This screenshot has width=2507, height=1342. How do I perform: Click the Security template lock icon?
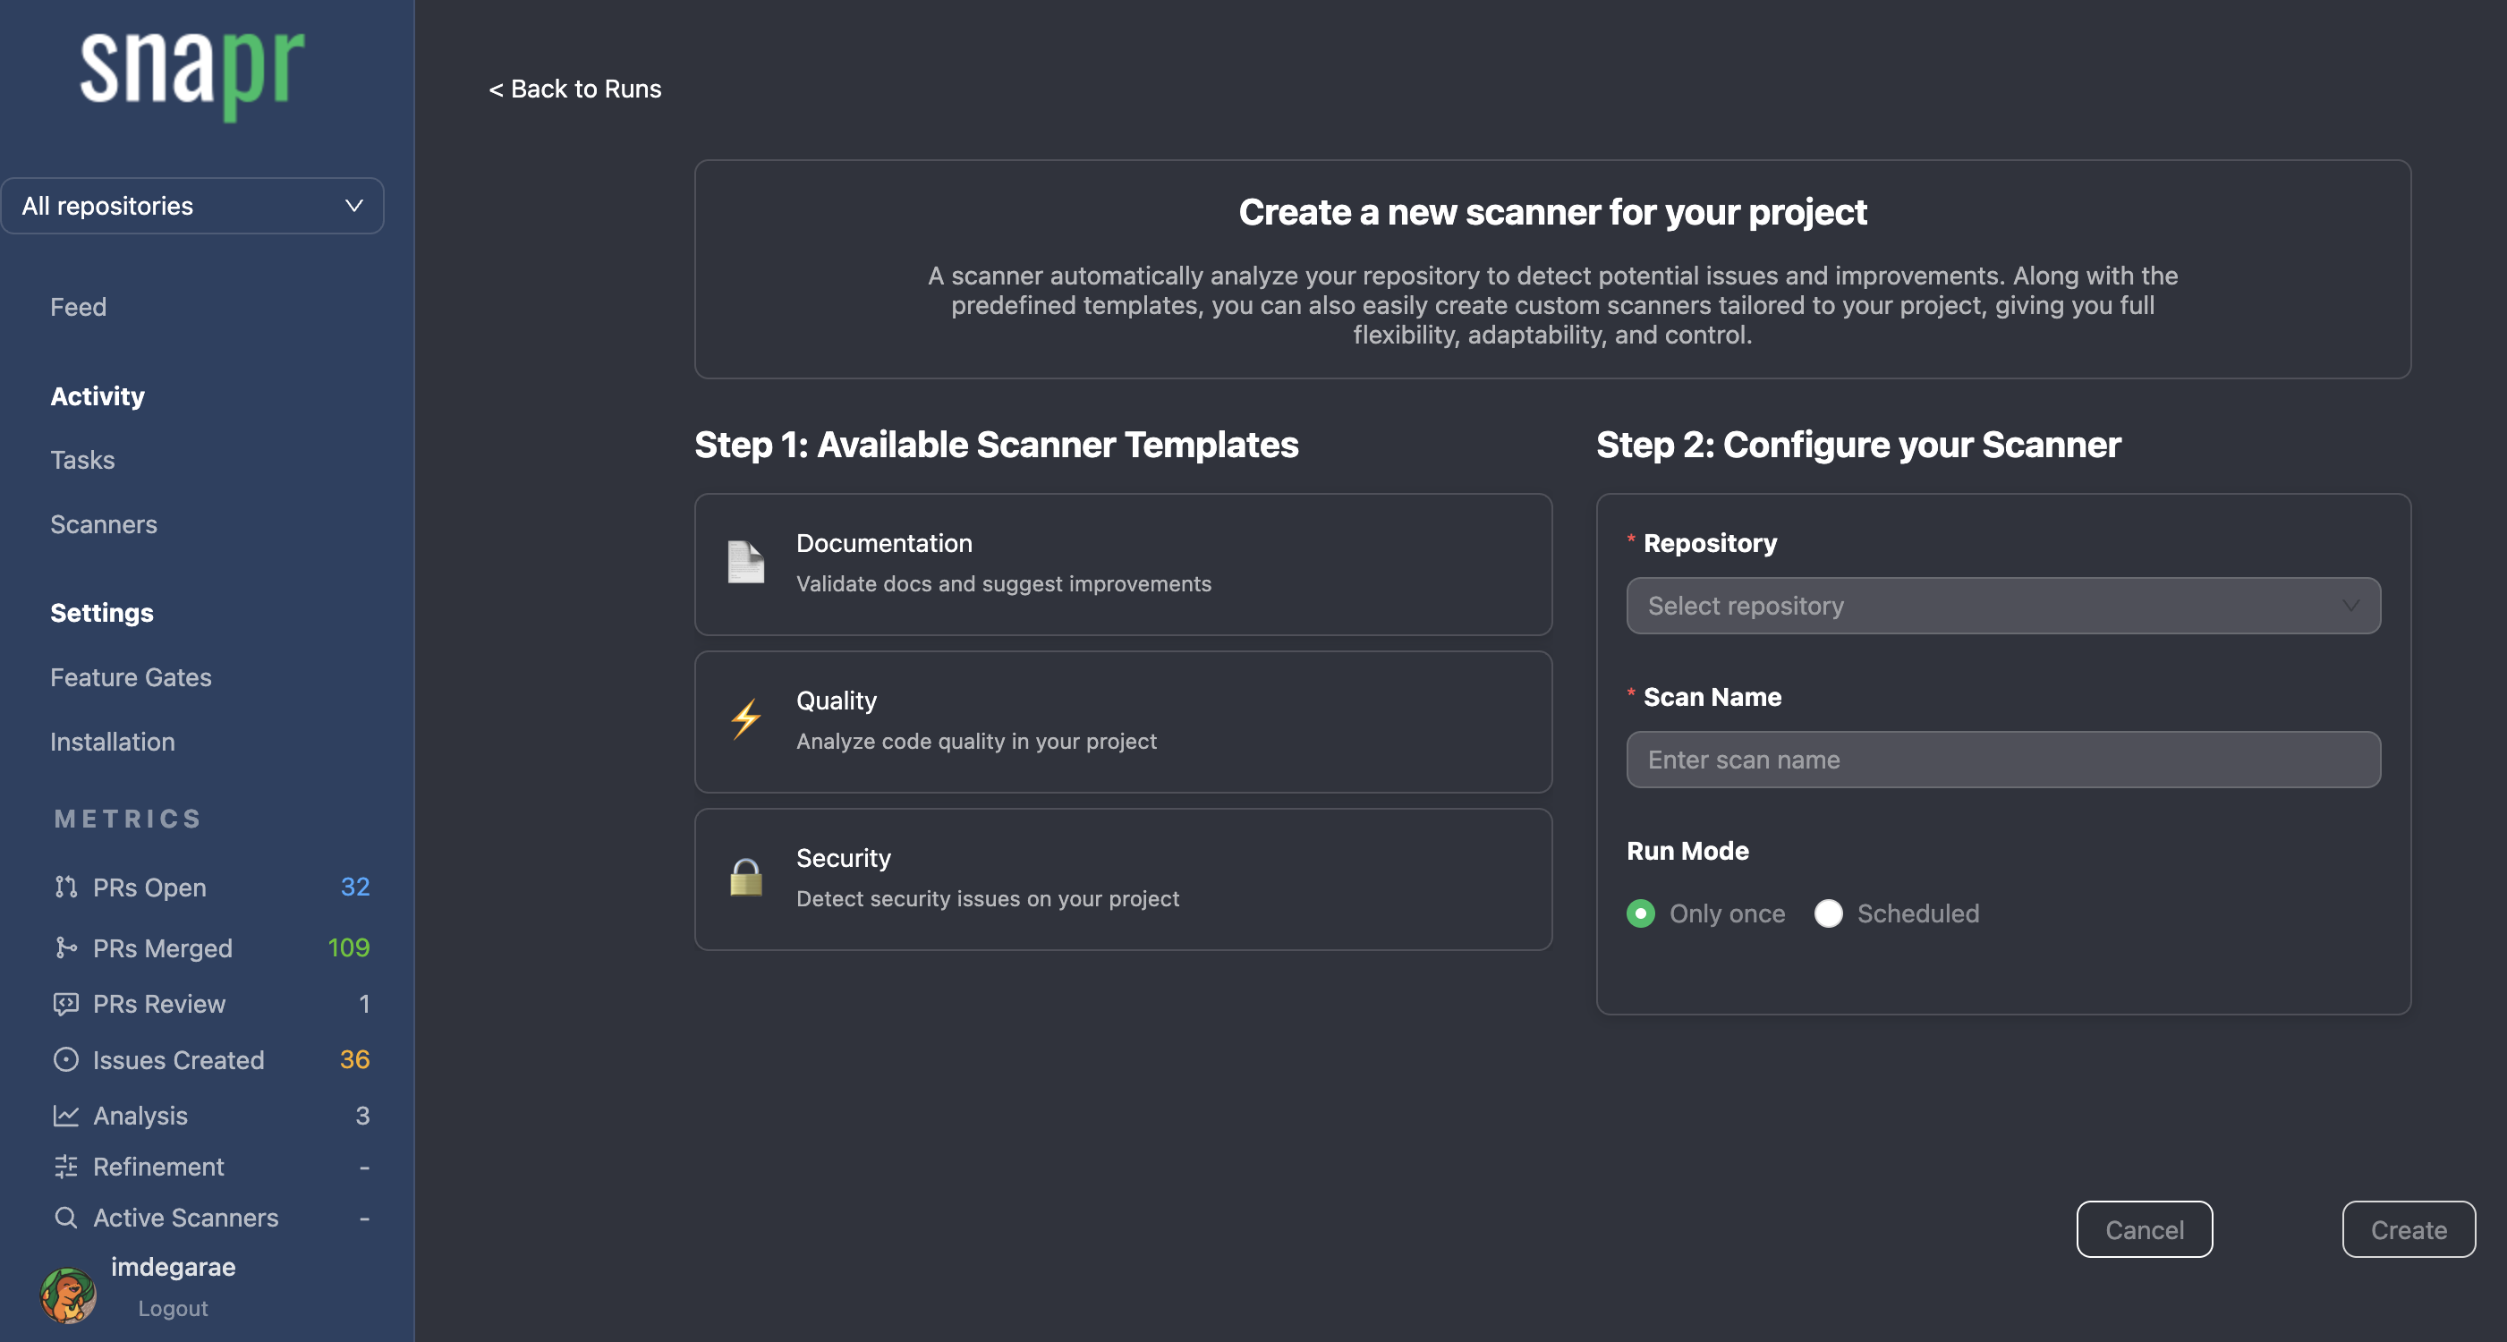(745, 878)
